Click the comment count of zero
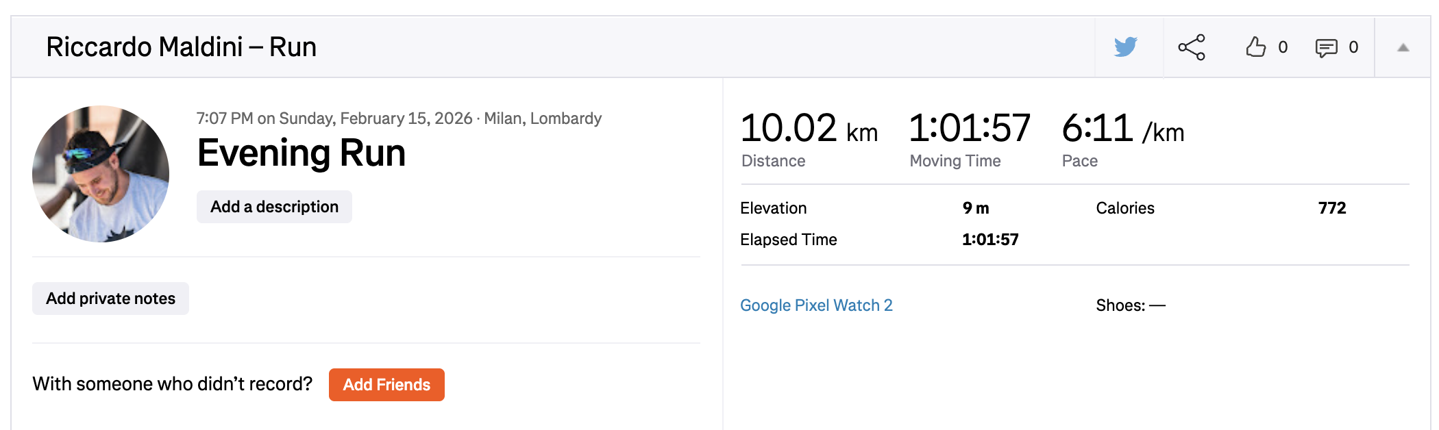Image resolution: width=1439 pixels, height=430 pixels. coord(1353,47)
